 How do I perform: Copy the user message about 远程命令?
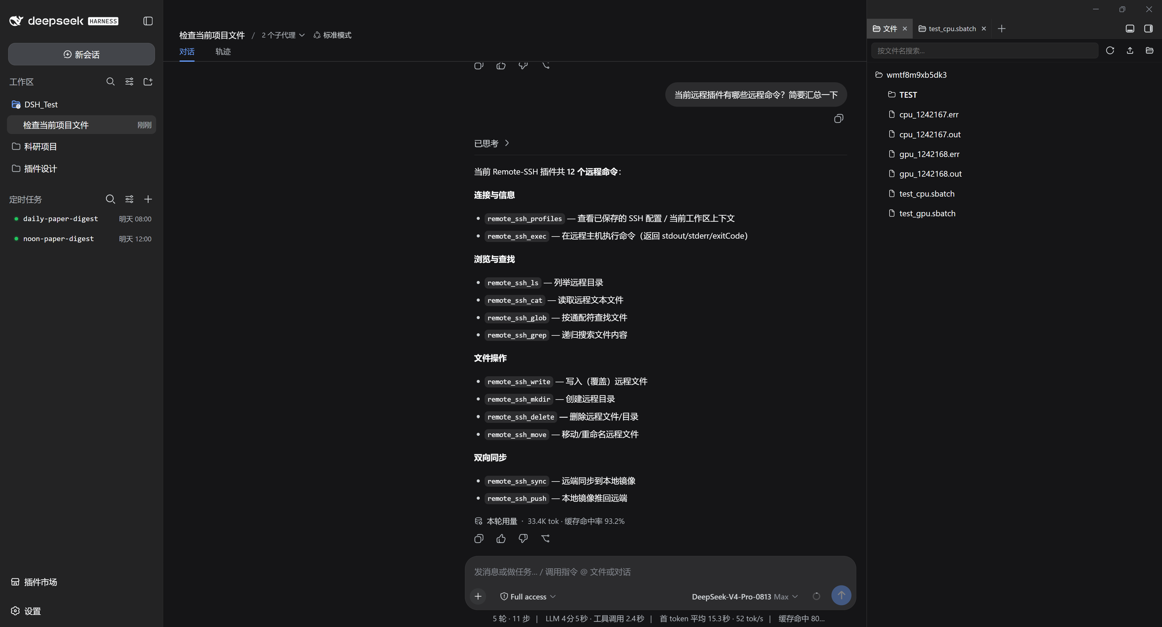coord(838,119)
